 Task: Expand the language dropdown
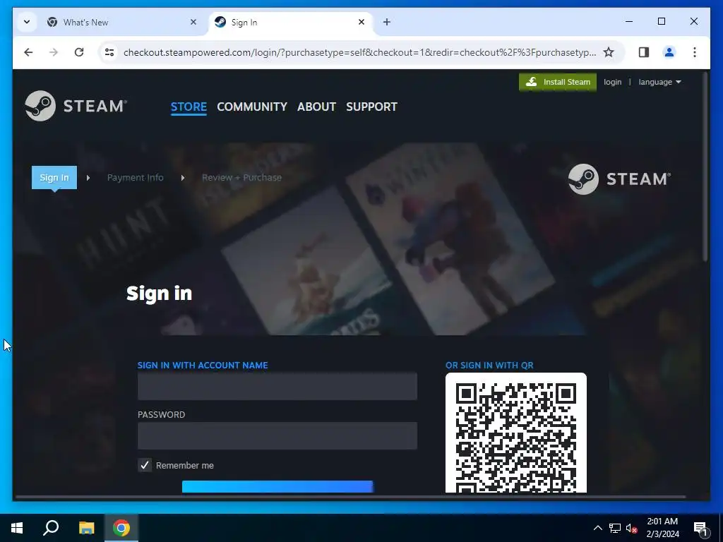click(x=660, y=82)
